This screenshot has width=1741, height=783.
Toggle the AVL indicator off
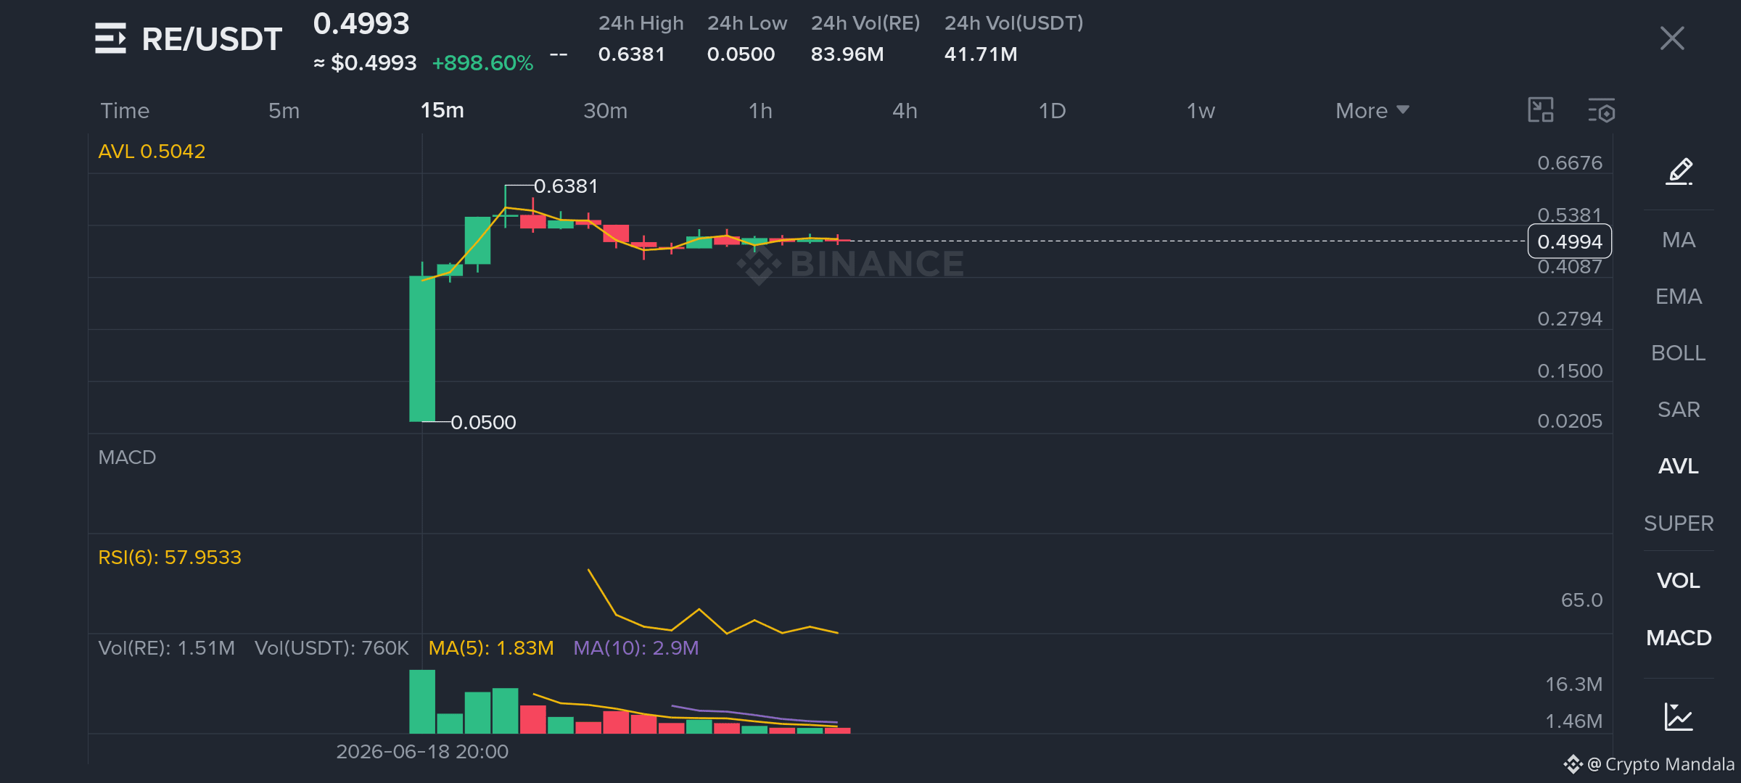pyautogui.click(x=1679, y=466)
